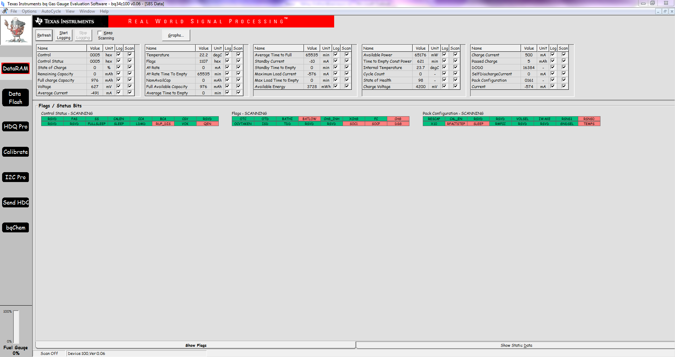Toggle Scan checkbox for Passed Charge row
675x357 pixels.
564,61
